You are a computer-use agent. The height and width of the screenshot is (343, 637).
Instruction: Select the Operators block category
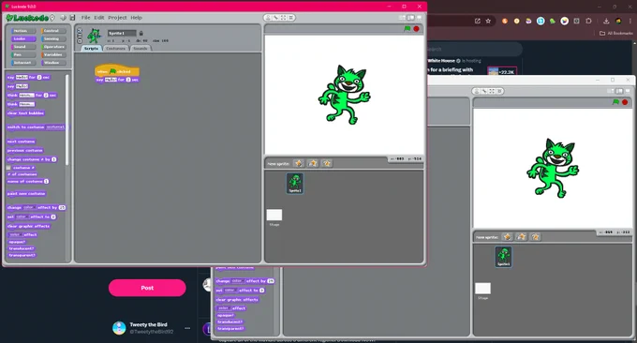pos(53,47)
